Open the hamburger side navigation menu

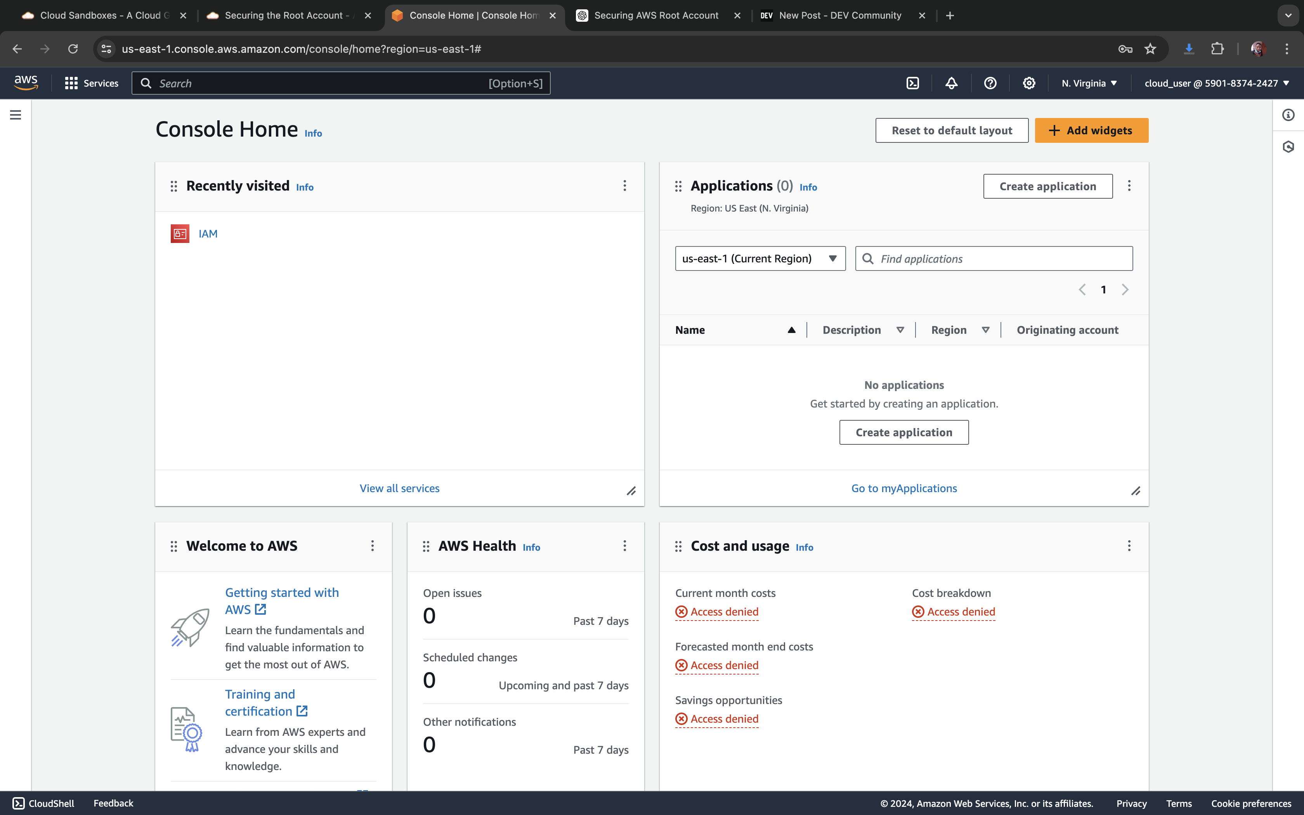pos(16,115)
